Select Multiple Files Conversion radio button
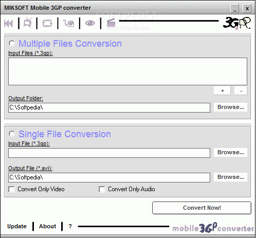This screenshot has width=256, height=238. tap(12, 43)
